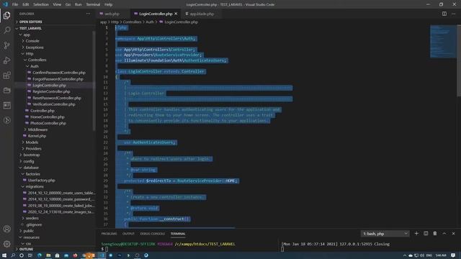Open .gitignore in the explorer
The image size is (461, 259).
point(34,224)
